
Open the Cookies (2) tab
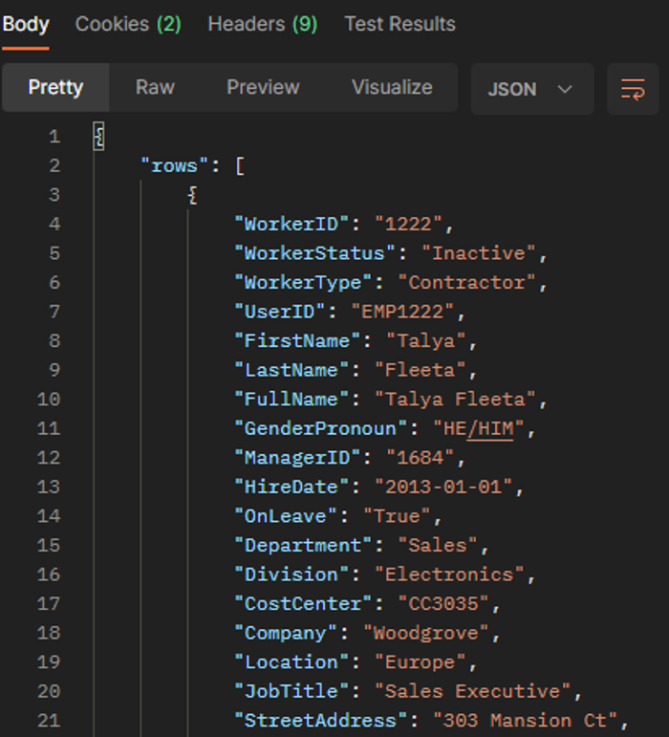coord(128,24)
